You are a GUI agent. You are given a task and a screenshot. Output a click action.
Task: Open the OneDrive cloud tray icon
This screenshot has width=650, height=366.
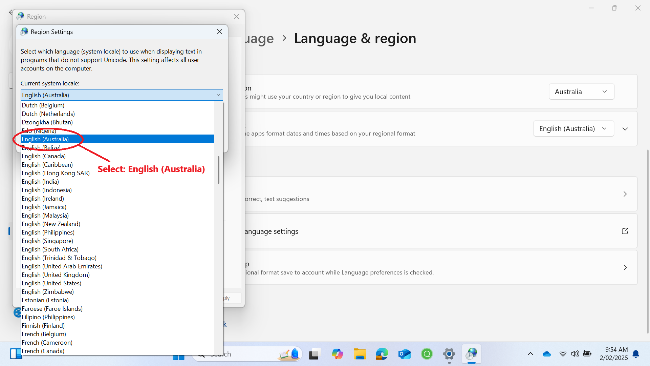546,354
